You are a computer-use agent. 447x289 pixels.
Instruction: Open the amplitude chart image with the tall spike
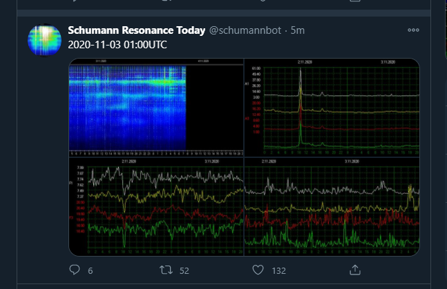click(x=332, y=108)
